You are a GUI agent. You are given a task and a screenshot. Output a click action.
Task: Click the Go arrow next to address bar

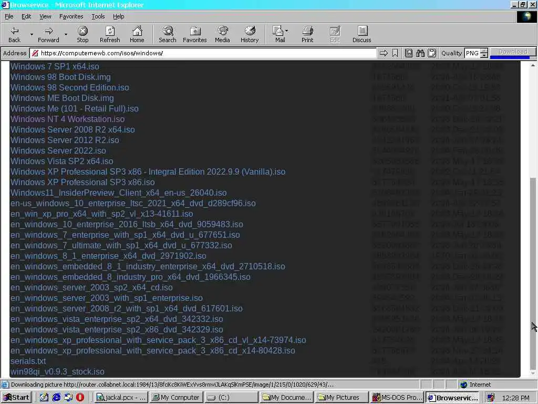point(384,53)
